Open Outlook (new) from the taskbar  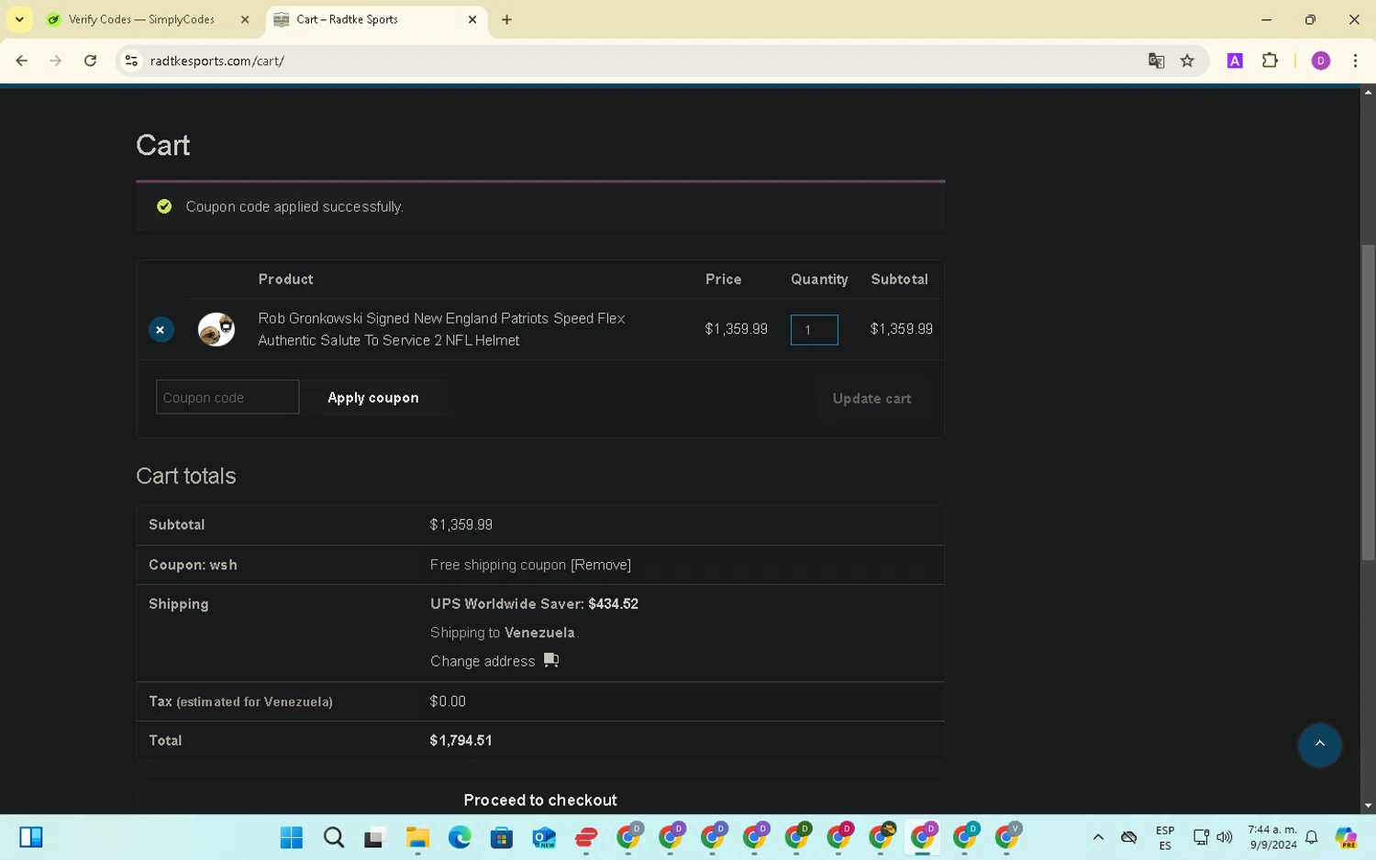coord(544,837)
